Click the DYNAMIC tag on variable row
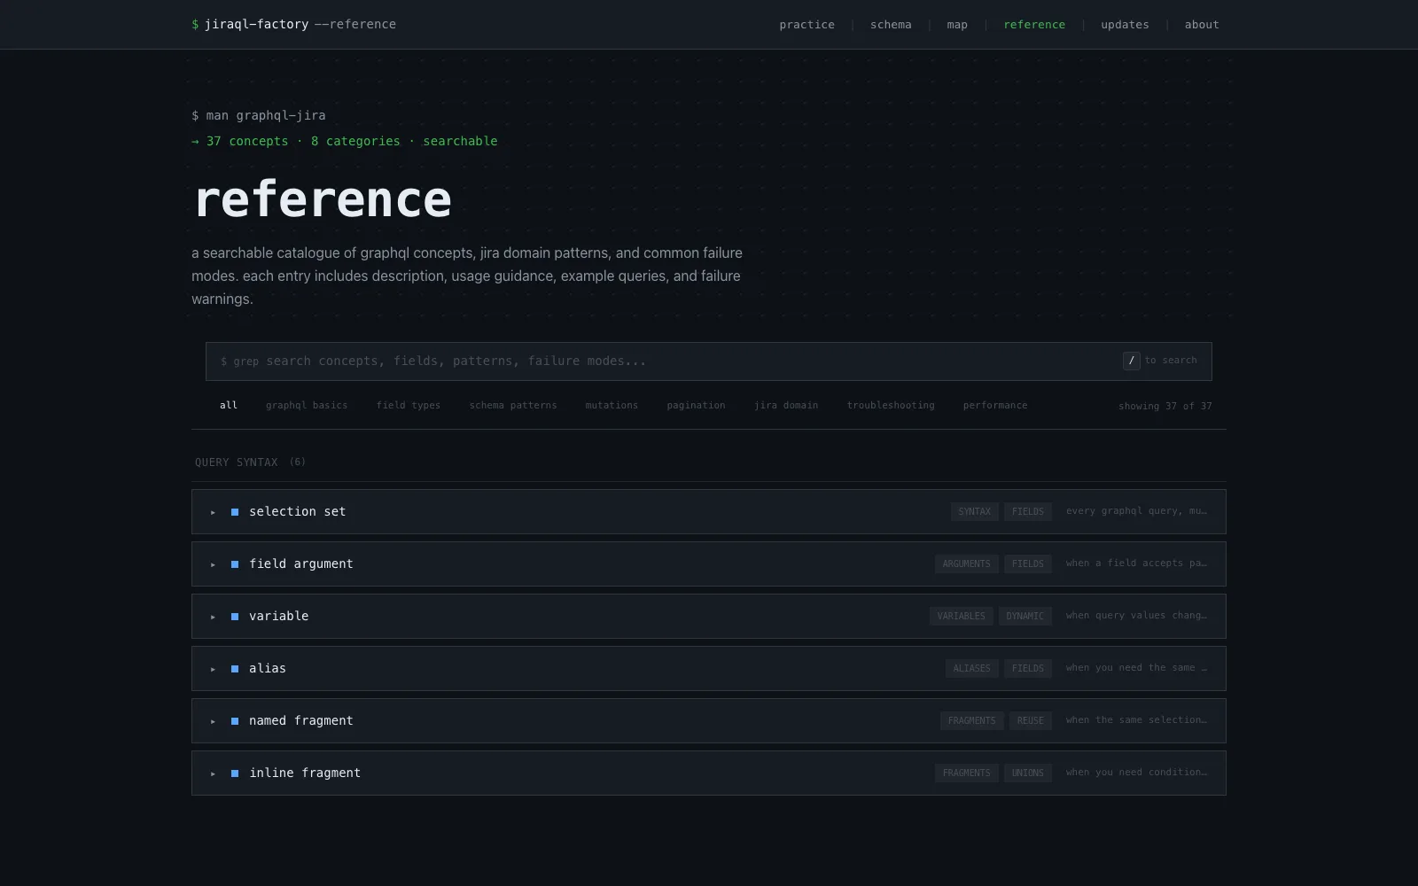 (x=1025, y=616)
